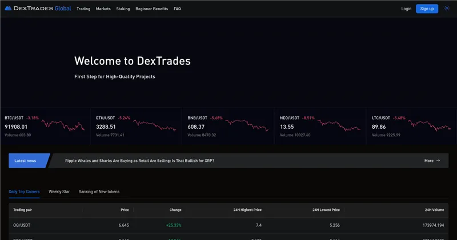Click Volume 9225.99 under LTC
Image resolution: width=457 pixels, height=240 pixels.
(386, 135)
